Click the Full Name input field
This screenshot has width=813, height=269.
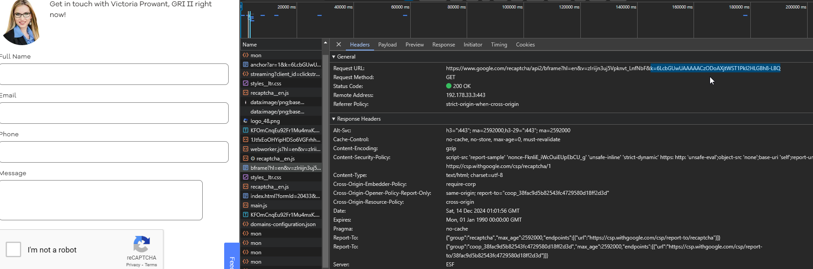[114, 74]
